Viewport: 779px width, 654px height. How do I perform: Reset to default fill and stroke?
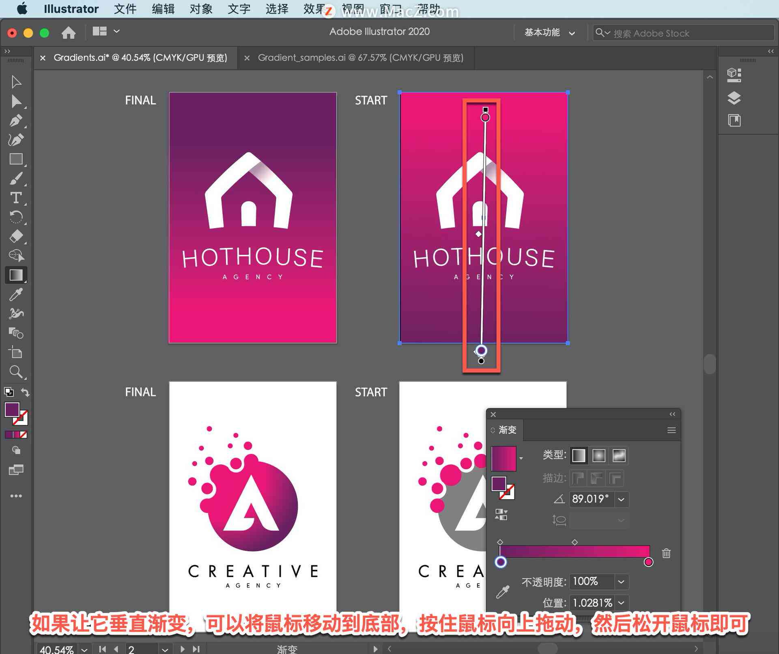point(9,392)
